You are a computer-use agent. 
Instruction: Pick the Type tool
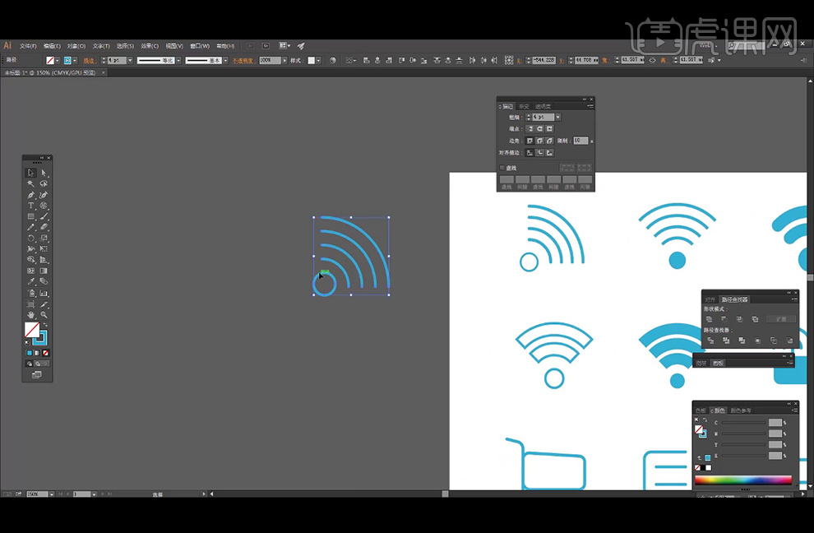(x=31, y=206)
